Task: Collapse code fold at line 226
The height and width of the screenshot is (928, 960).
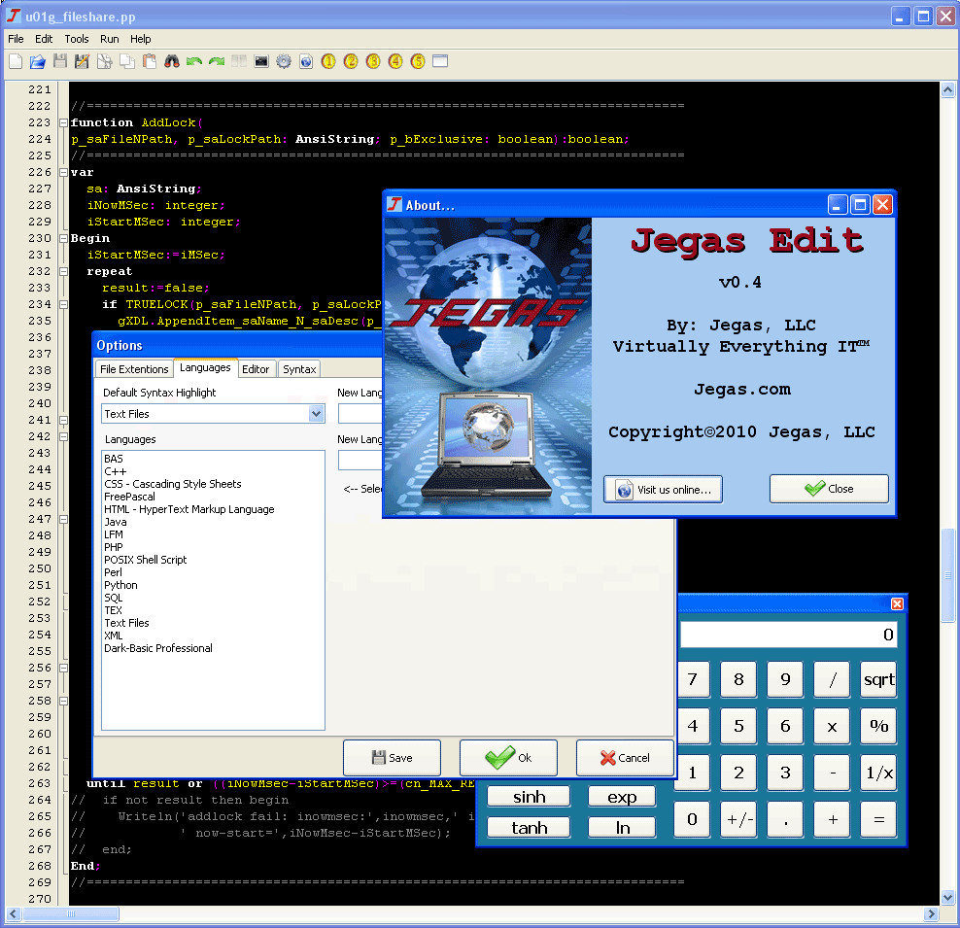Action: pyautogui.click(x=63, y=173)
